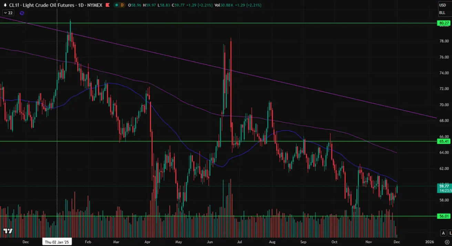Click the current price 59.77 label
This screenshot has width=452, height=246.
tap(443, 186)
